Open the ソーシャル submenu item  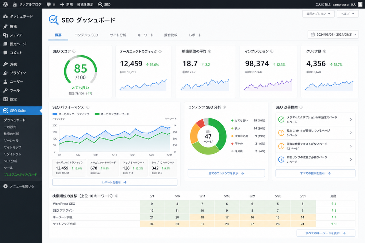[11, 141]
